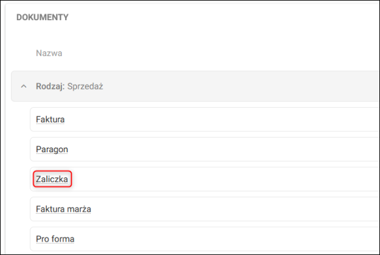Click blank header space right of Nazwa

pos(213,53)
